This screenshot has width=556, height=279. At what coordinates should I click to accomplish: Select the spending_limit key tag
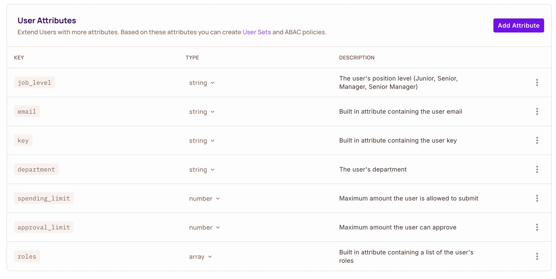pos(44,198)
